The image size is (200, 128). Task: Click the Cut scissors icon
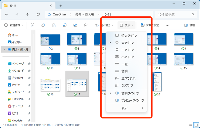32,25
